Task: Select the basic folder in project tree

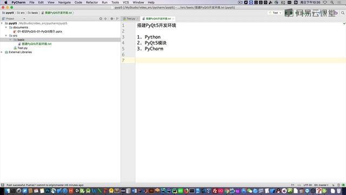Action: pyautogui.click(x=21, y=40)
